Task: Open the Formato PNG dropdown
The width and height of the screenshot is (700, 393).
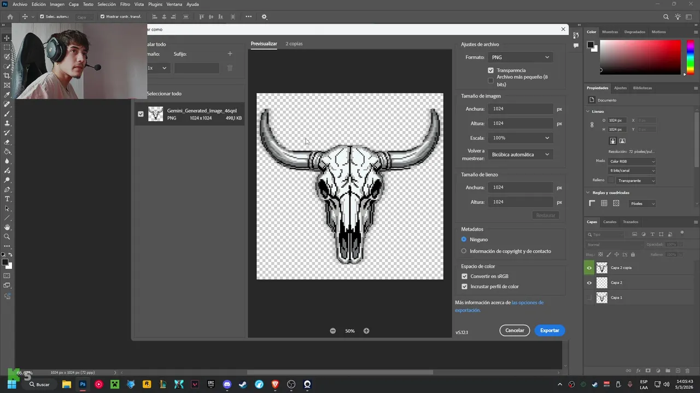Action: coord(520,57)
